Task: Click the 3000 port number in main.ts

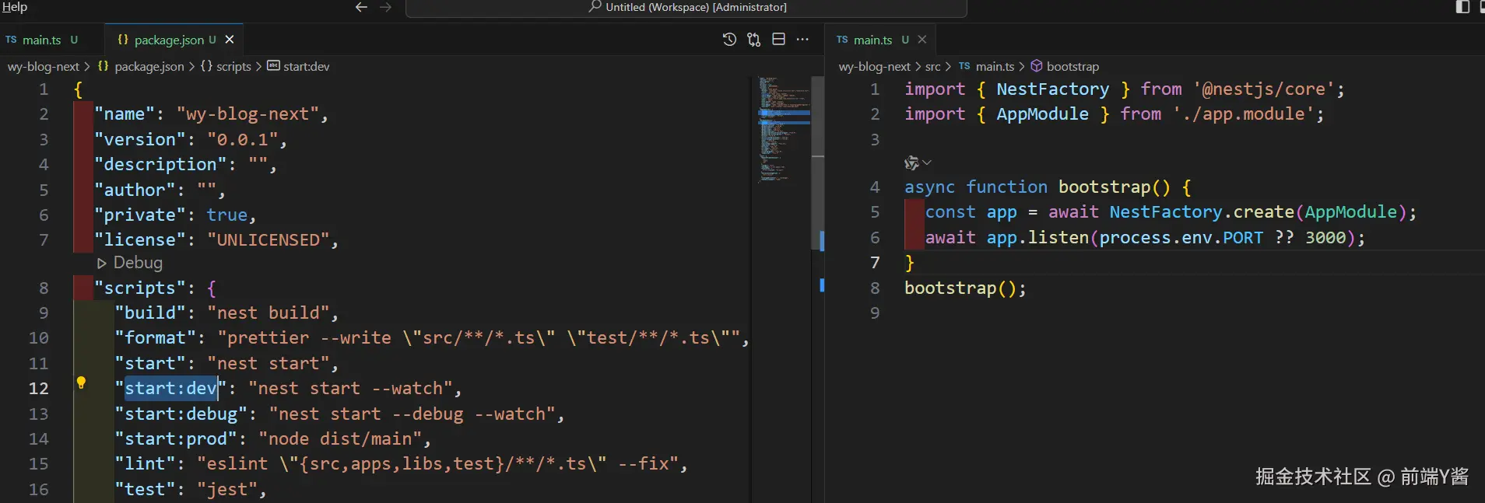Action: click(x=1325, y=238)
